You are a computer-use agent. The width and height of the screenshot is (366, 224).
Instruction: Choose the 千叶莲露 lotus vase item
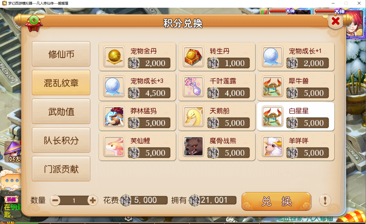[x=217, y=87]
